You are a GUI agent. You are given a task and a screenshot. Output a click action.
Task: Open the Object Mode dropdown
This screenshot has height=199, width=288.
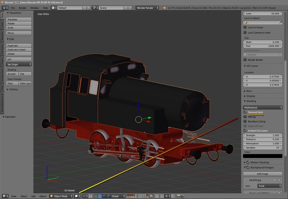coord(61,196)
